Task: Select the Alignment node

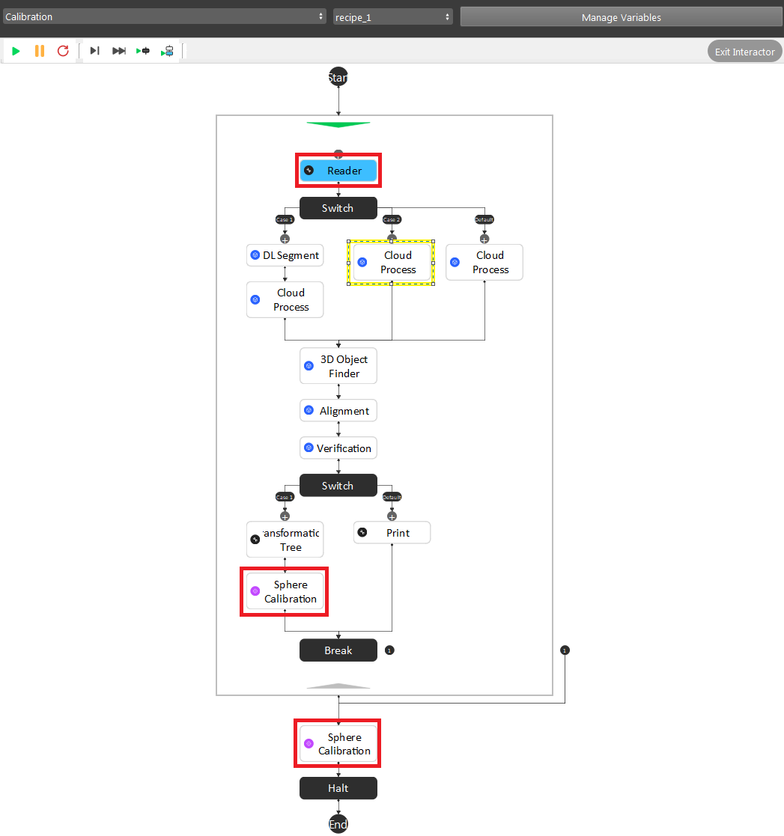Action: point(338,411)
